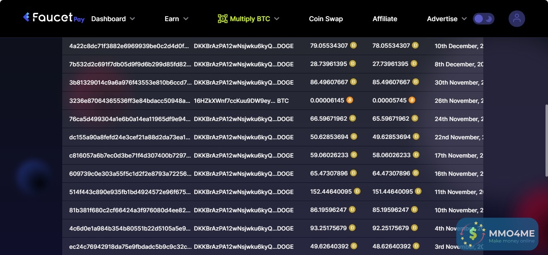Click the FaucetPay logo
Screen dimensions: 548x255
[54, 18]
